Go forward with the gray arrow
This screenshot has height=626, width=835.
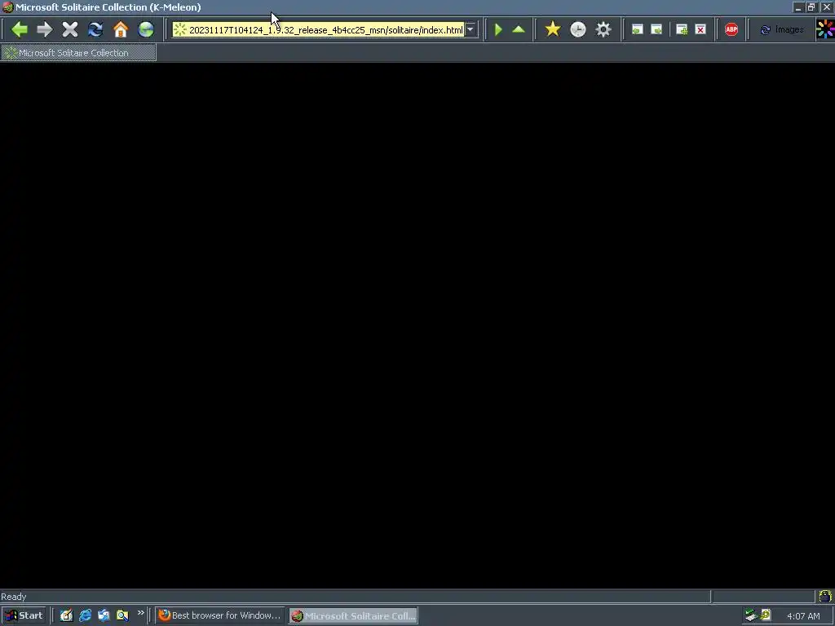click(45, 29)
